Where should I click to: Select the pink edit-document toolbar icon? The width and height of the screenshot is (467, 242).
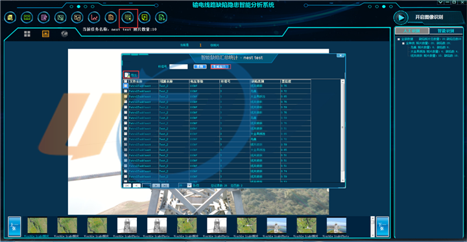(44, 17)
